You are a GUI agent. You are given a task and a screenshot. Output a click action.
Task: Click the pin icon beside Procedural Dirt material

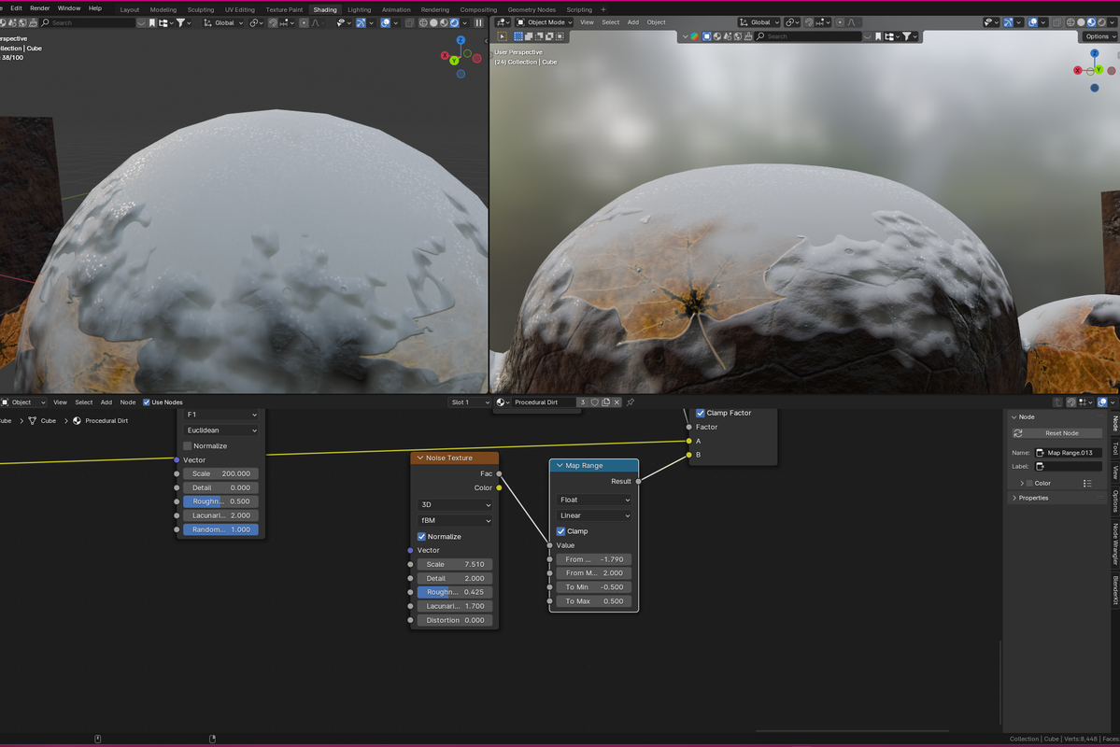(x=631, y=402)
